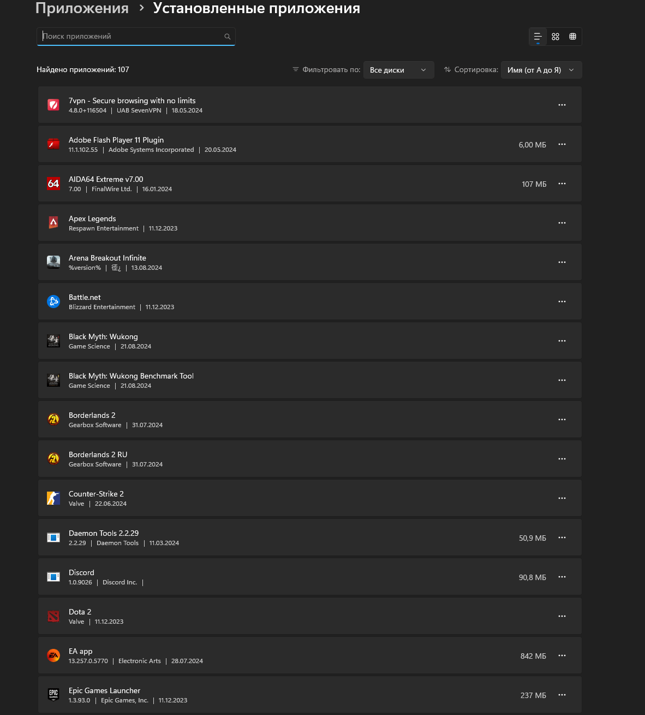Click the Discord app icon

[53, 577]
